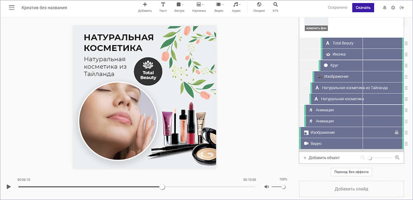The image size is (413, 200).
Task: Click drag handle of Иконка layer
Action: point(406,54)
